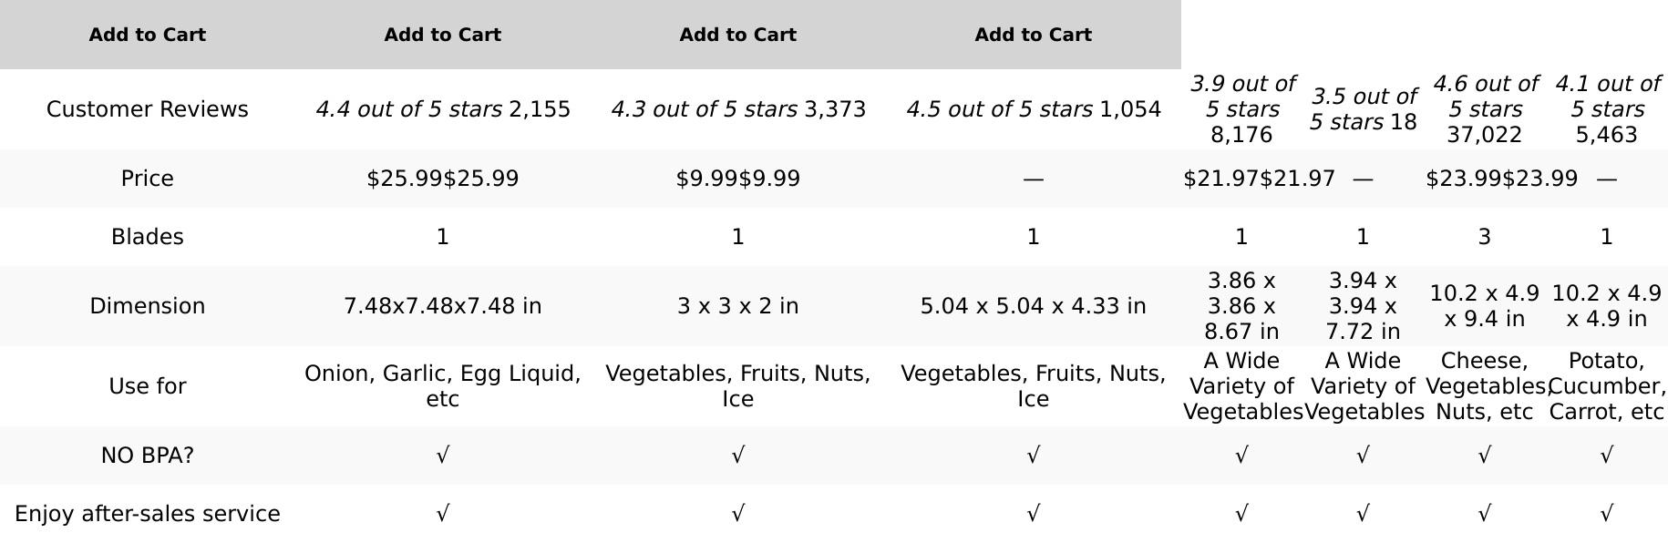Click Add to Cart above the 4.4 star rating

tap(442, 35)
